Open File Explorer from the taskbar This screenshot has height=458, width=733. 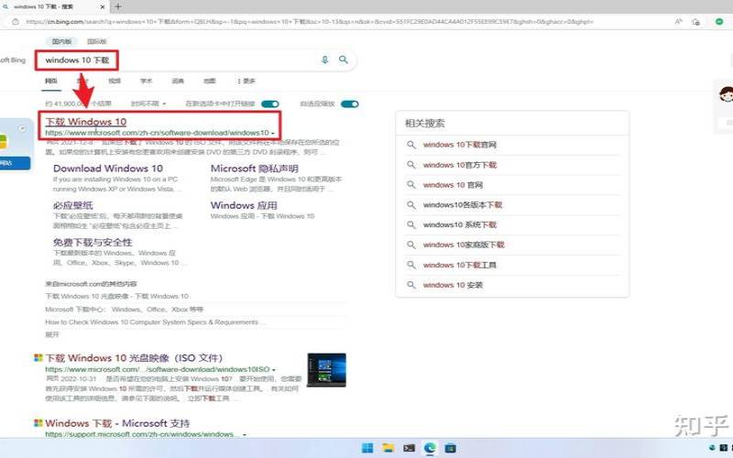click(388, 448)
